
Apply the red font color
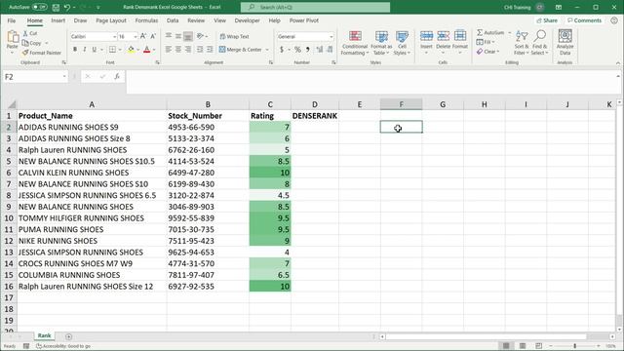147,50
